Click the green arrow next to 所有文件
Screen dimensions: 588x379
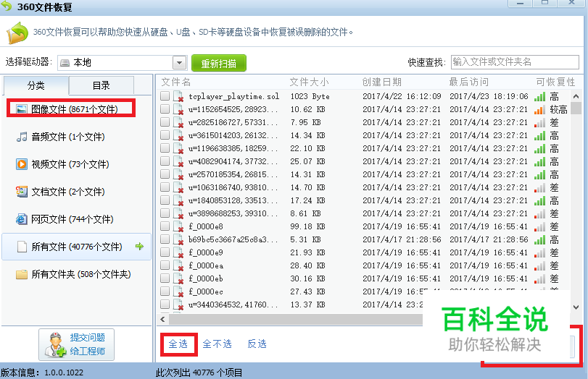pos(139,246)
